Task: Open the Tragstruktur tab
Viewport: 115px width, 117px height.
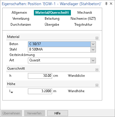Action: tap(83, 25)
